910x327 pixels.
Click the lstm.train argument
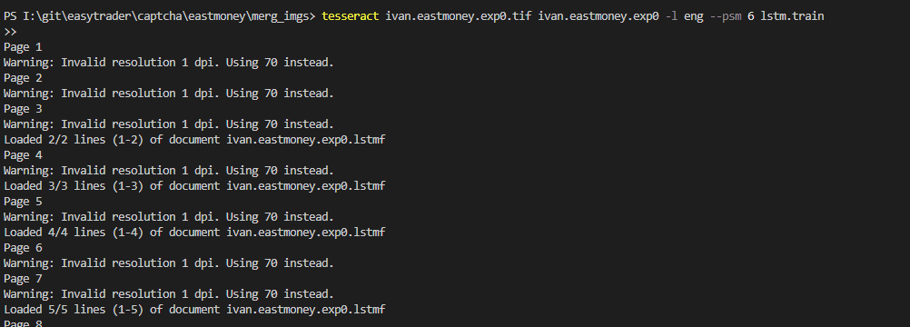tap(792, 16)
